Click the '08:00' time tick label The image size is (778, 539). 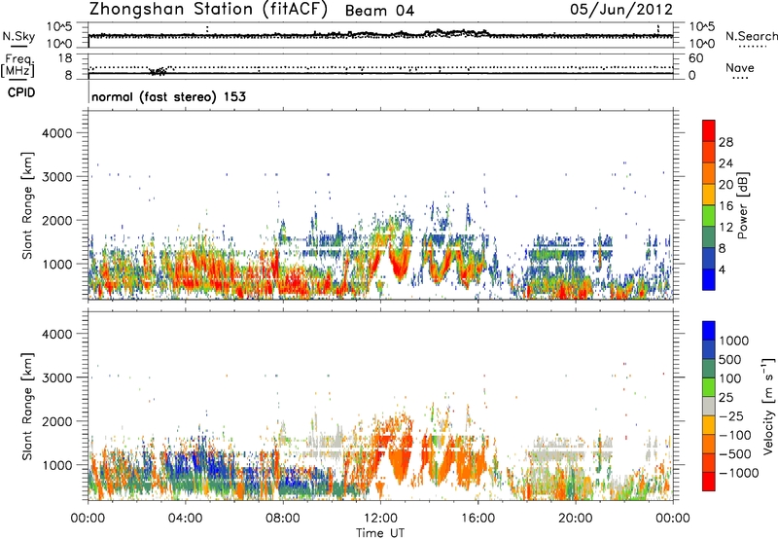click(283, 519)
